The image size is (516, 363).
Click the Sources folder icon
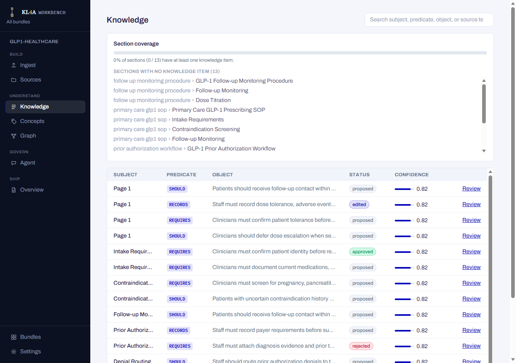click(14, 79)
